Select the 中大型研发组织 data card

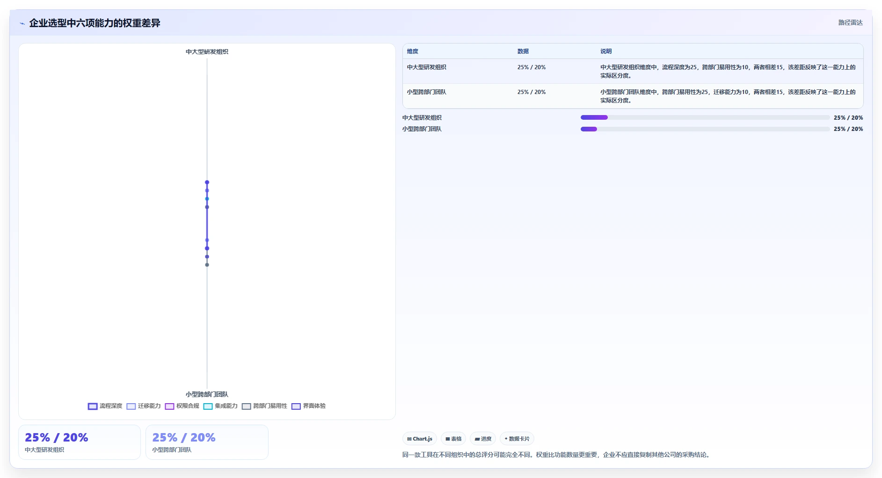pyautogui.click(x=80, y=442)
